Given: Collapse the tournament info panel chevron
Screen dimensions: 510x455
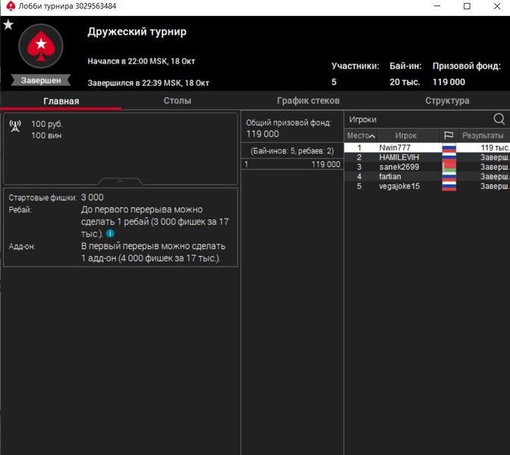Looking at the screenshot, I should (121, 181).
